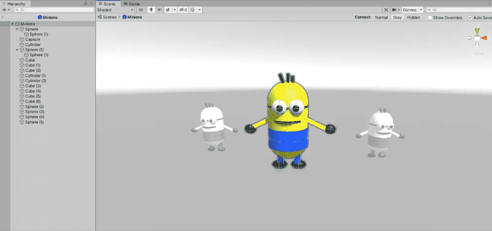Select Cylinder (1) in the Hierarchy
492x231 pixels.
click(x=36, y=76)
